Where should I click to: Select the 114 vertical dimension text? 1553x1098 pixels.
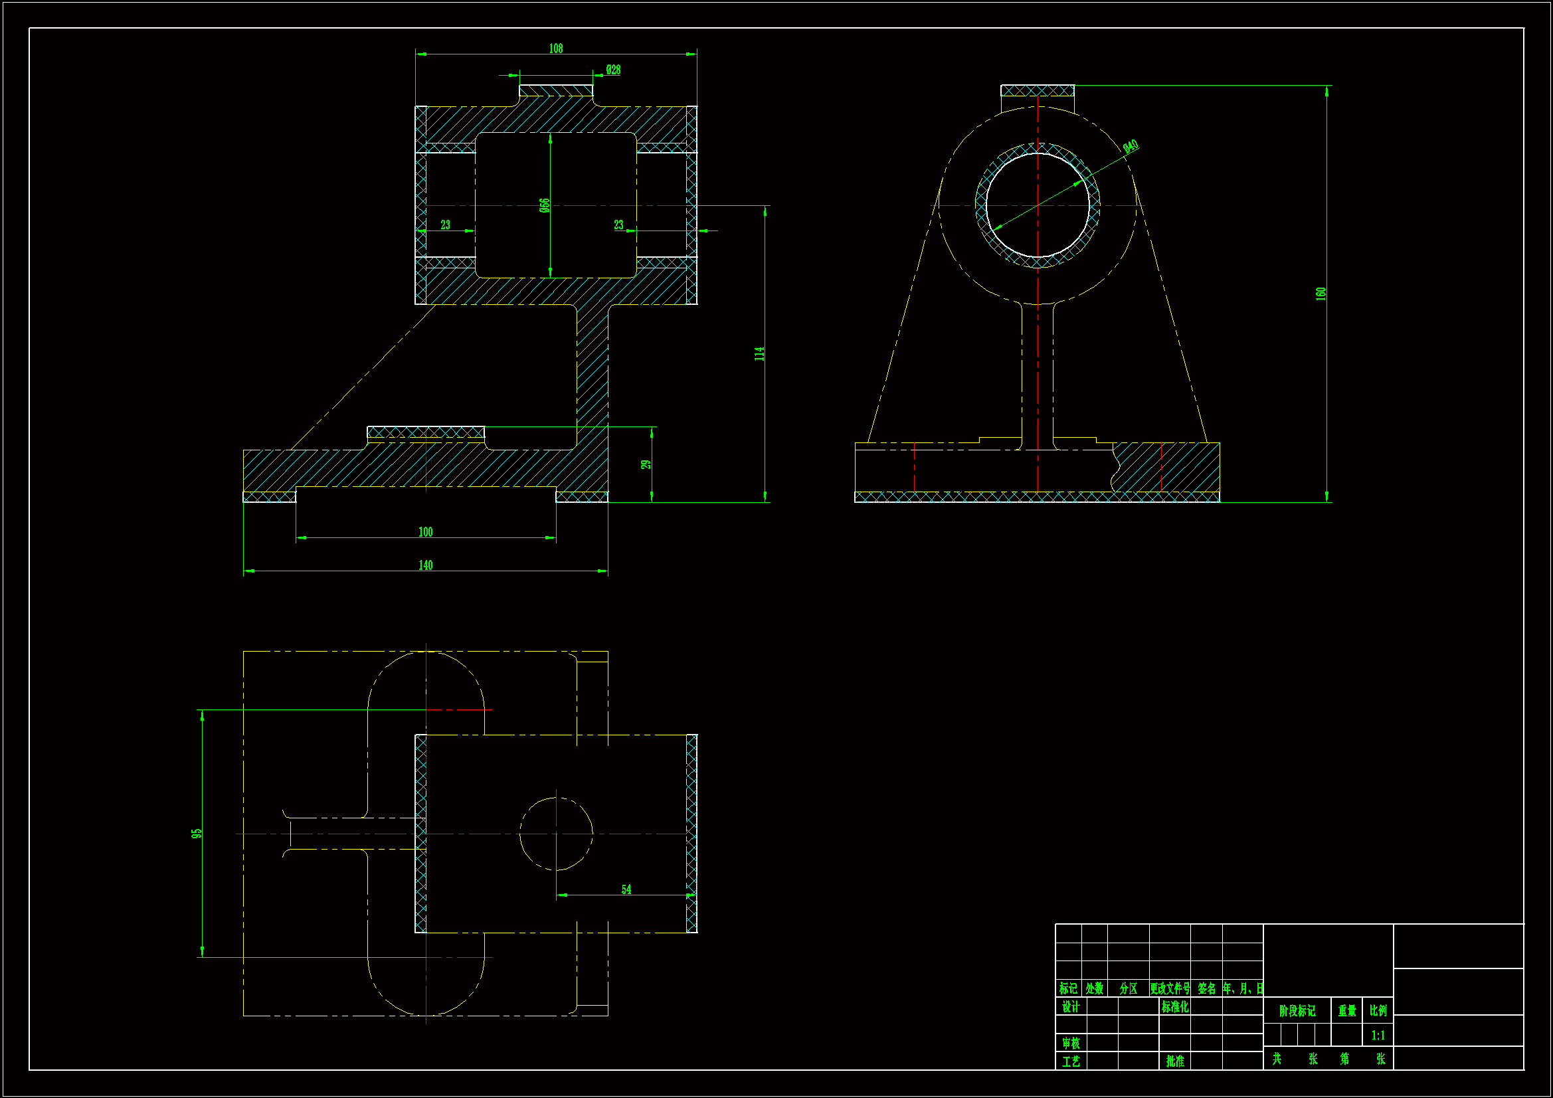tap(759, 354)
